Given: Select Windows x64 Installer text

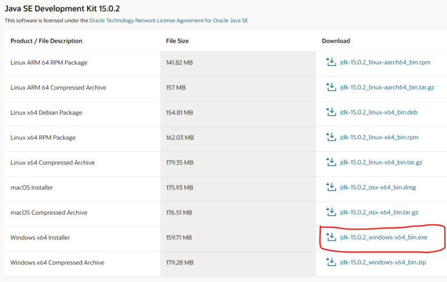Looking at the screenshot, I should tap(40, 238).
